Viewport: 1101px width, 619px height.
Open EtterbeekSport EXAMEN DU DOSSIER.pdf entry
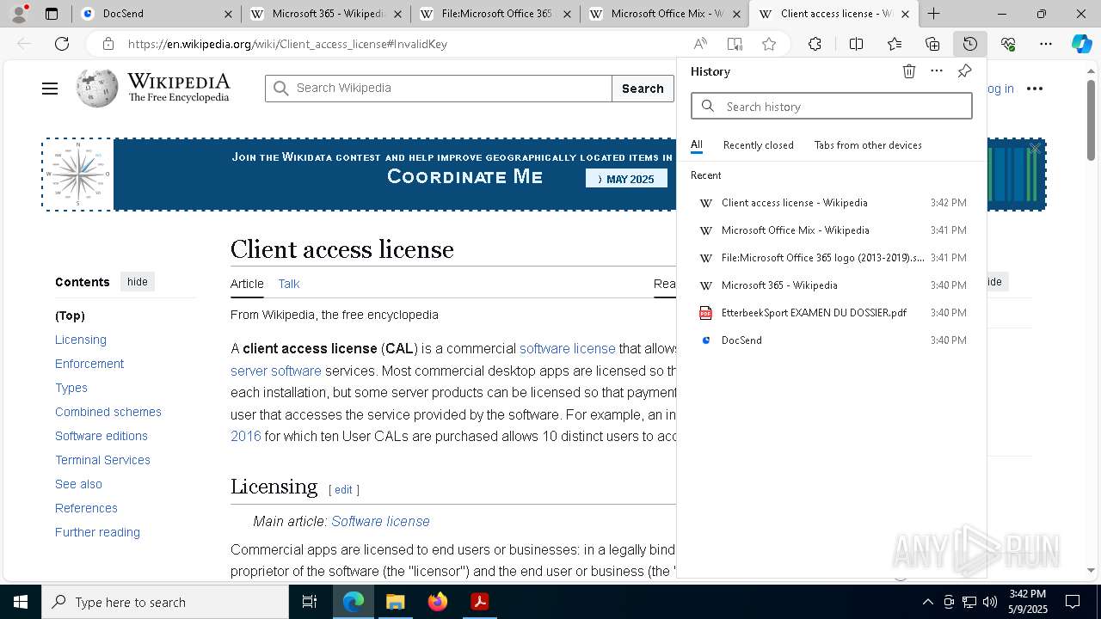832,313
